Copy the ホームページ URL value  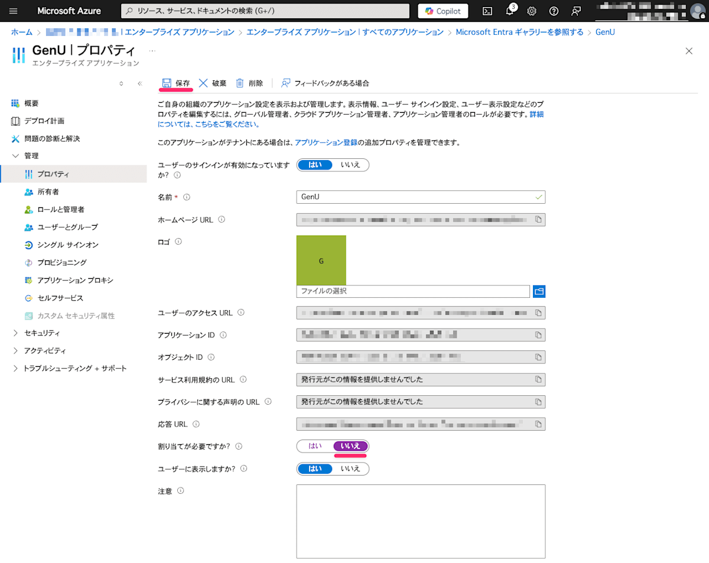coord(538,220)
